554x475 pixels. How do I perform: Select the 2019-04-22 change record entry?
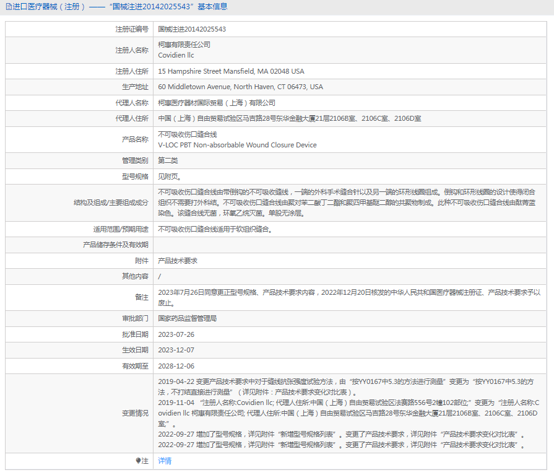pyautogui.click(x=346, y=387)
